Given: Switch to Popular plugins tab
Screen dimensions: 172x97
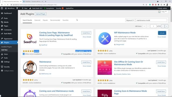Looking at the screenshot, I should (45, 20).
